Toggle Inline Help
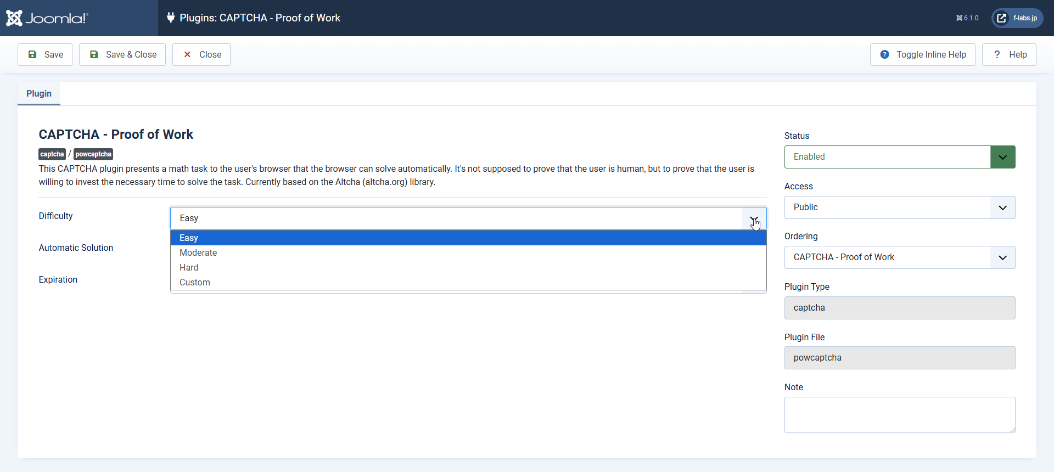 click(922, 54)
